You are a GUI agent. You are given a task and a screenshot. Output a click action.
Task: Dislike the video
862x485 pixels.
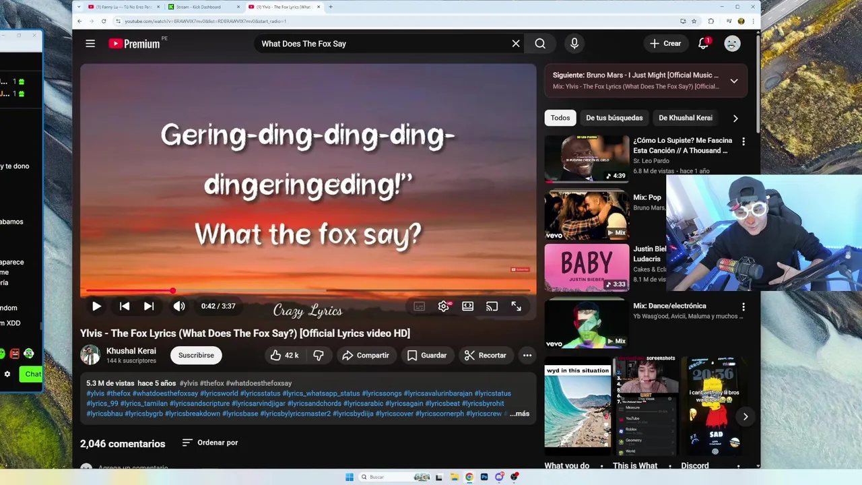(x=319, y=355)
